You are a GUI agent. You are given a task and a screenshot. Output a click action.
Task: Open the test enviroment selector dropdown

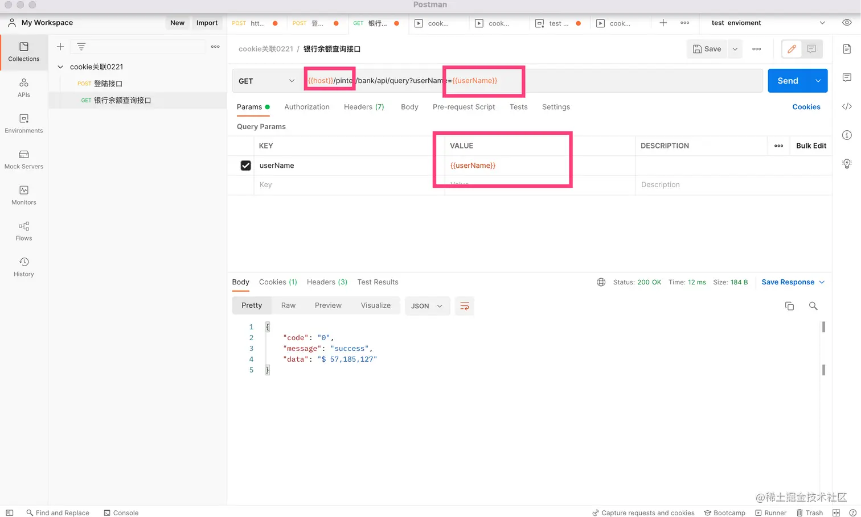click(768, 23)
